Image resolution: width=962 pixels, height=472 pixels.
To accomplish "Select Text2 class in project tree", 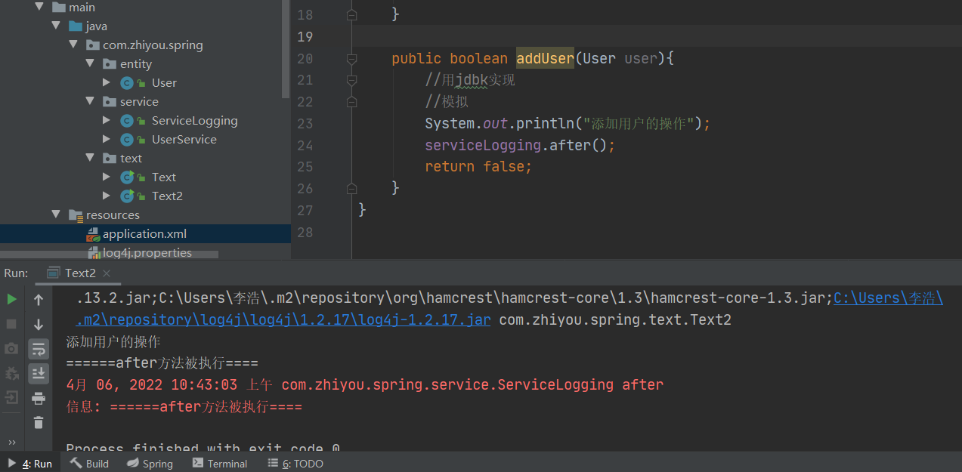I will [x=167, y=196].
